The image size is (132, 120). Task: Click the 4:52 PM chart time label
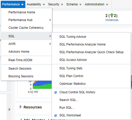[x=33, y=92]
